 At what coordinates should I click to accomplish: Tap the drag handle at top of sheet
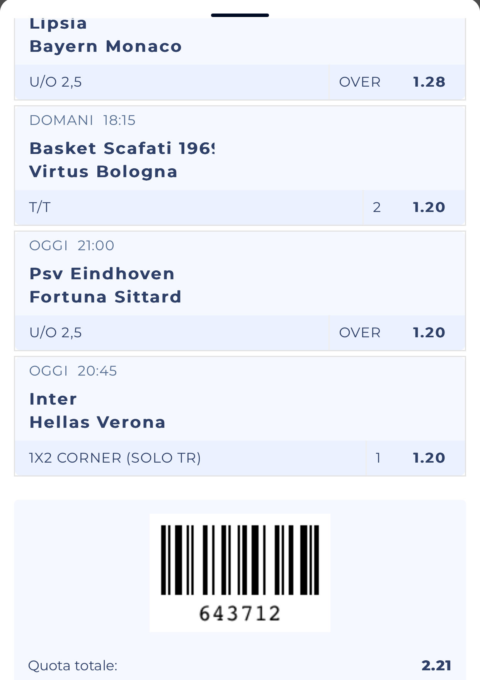coord(240,15)
